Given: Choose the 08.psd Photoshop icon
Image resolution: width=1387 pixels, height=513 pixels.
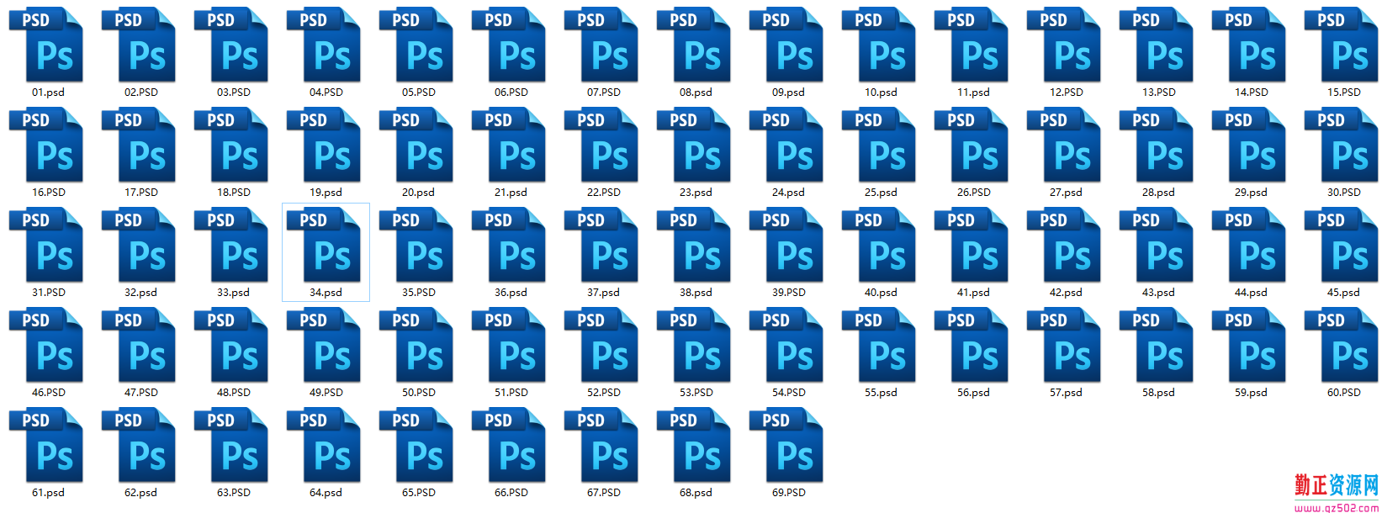Looking at the screenshot, I should coord(694,45).
